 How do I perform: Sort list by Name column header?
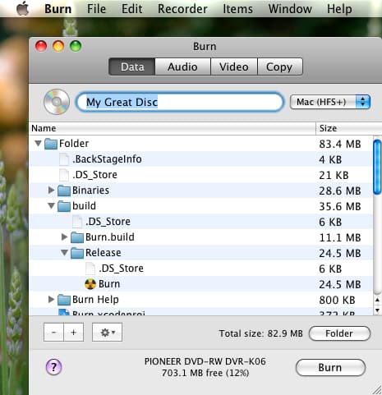pos(173,128)
